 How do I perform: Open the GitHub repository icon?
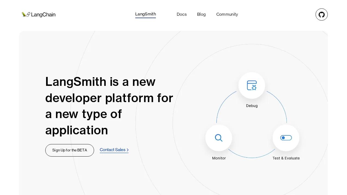[322, 15]
